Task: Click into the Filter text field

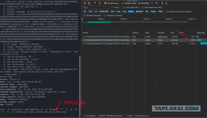Action: pos(96,7)
